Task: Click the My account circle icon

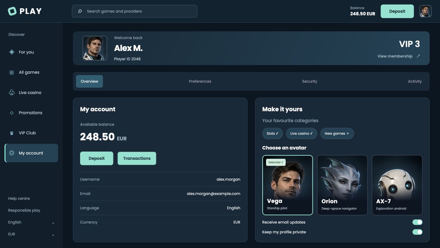Action: pyautogui.click(x=12, y=153)
